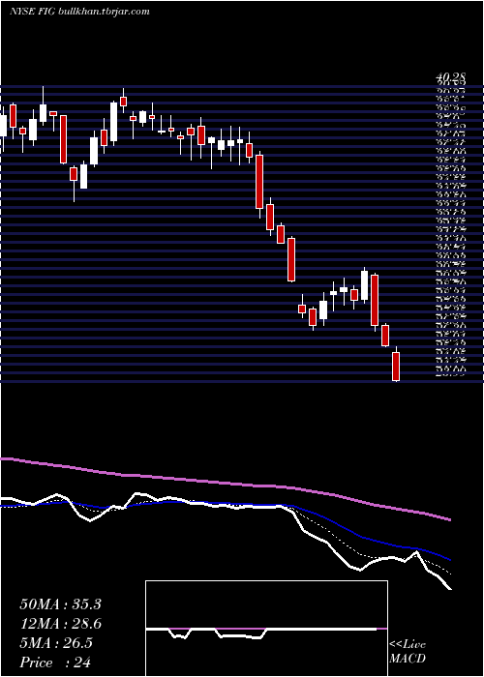The image size is (484, 677).
Task: Click inside the MACD indicator box
Action: click(x=266, y=629)
